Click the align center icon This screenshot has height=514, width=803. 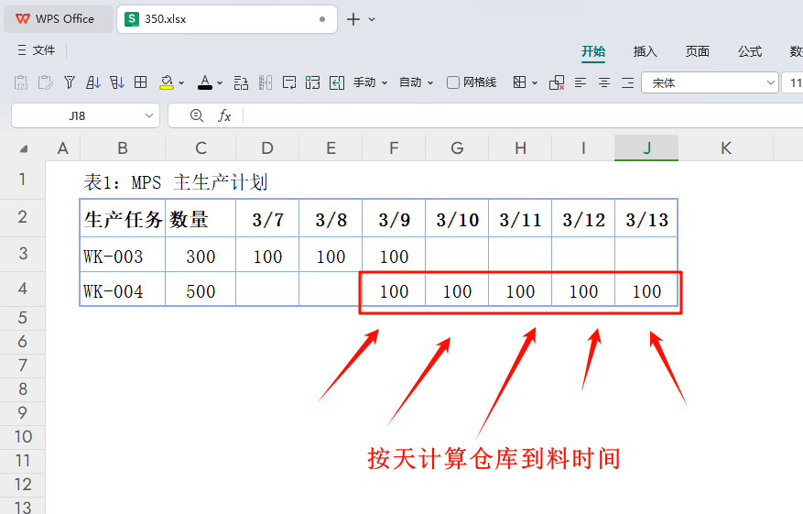click(x=604, y=82)
